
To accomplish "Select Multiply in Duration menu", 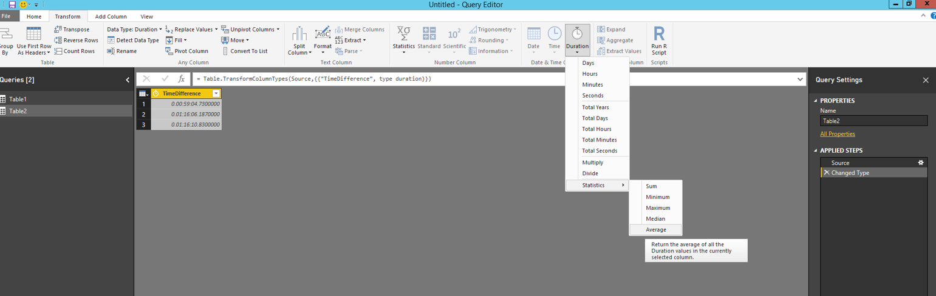I will click(x=596, y=163).
